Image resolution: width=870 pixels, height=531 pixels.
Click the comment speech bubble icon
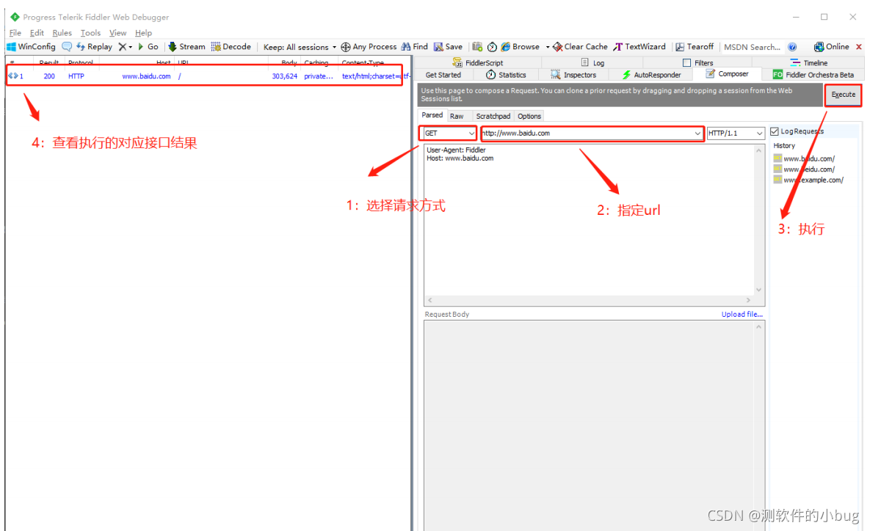pos(67,46)
